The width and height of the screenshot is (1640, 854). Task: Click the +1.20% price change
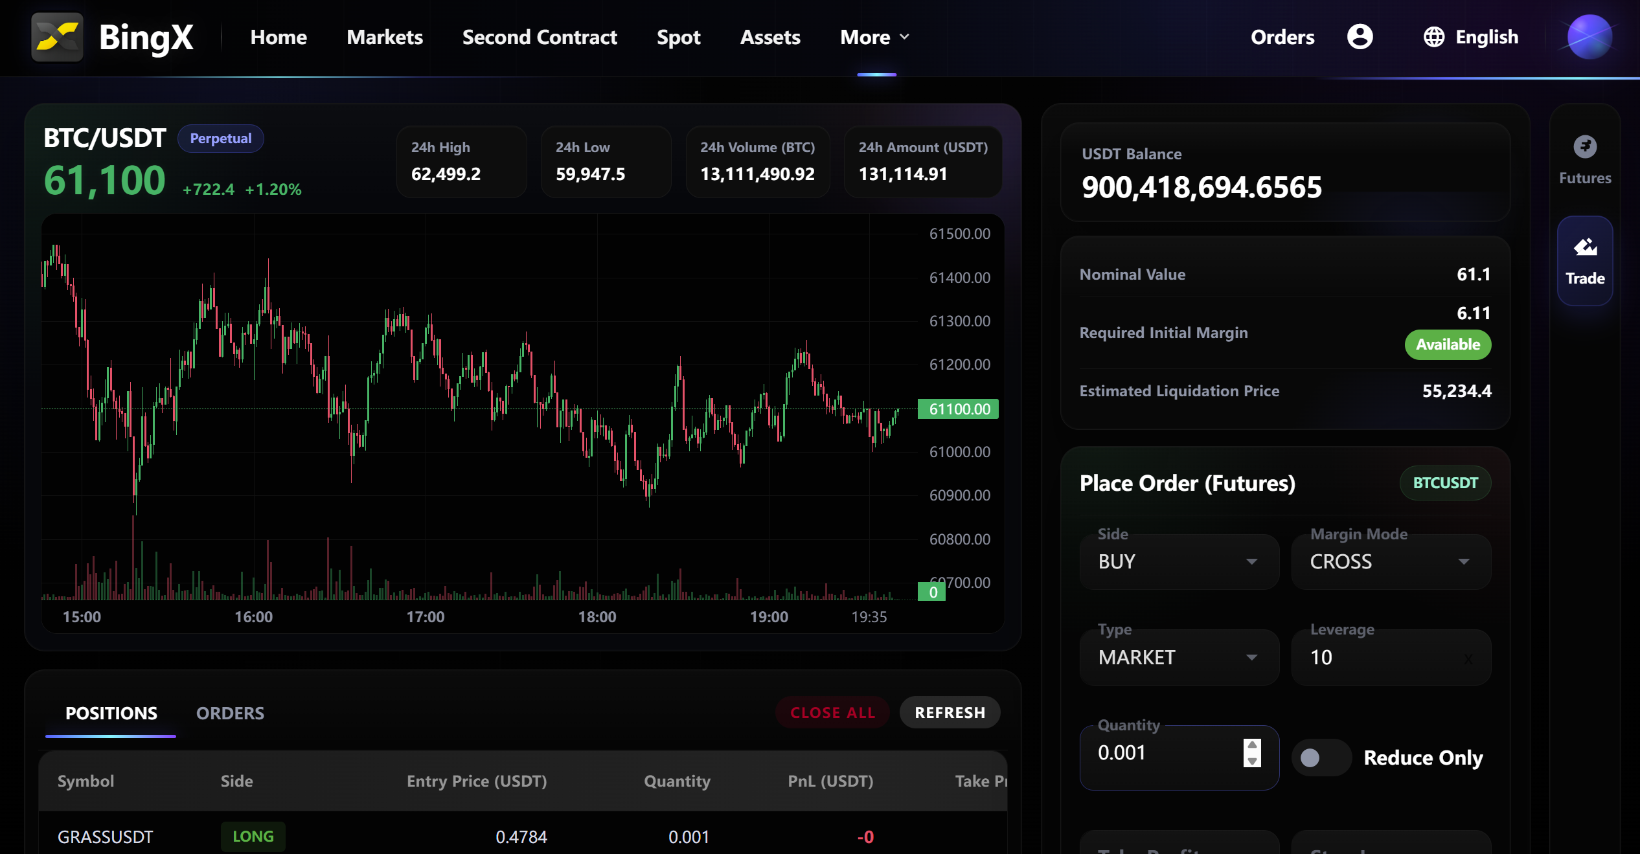click(273, 189)
